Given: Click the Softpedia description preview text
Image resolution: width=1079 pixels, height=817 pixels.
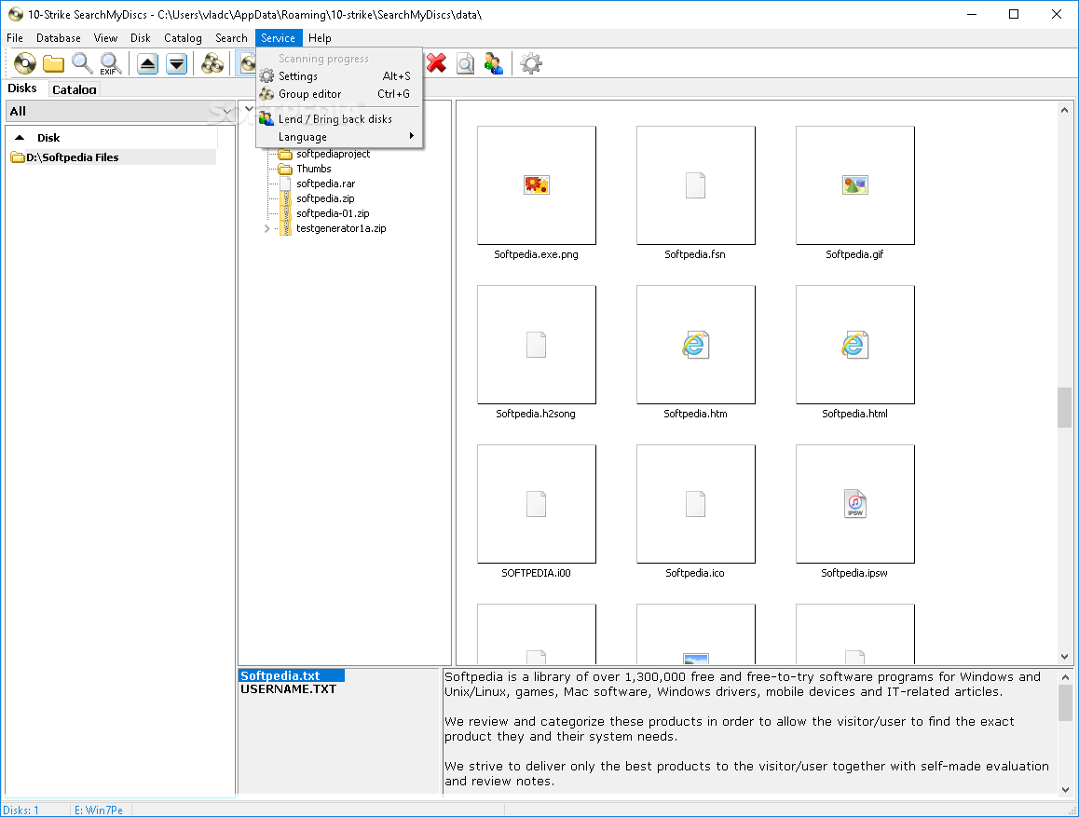Looking at the screenshot, I should [746, 729].
